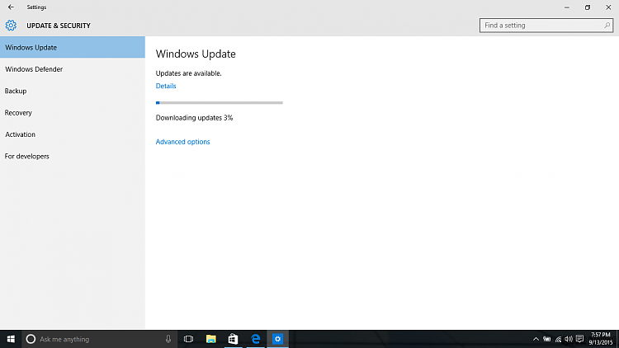Focus the Find a setting search box
This screenshot has height=348, width=619.
pos(546,26)
